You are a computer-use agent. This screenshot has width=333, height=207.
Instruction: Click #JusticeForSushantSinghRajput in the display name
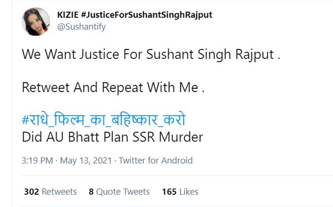tap(147, 15)
